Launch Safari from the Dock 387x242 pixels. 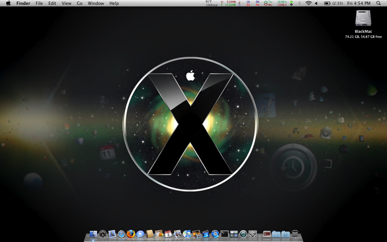coord(121,234)
